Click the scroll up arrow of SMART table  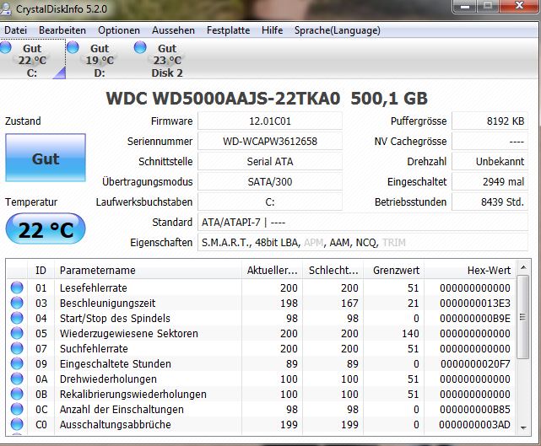point(523,267)
